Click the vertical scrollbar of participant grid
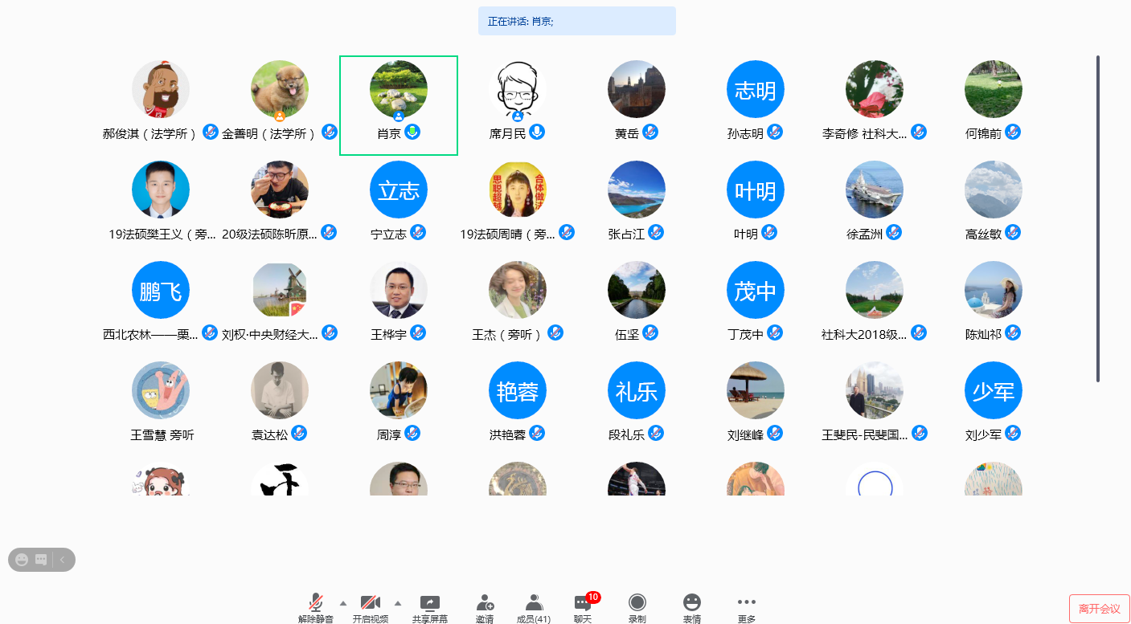This screenshot has width=1131, height=624. point(1098,217)
